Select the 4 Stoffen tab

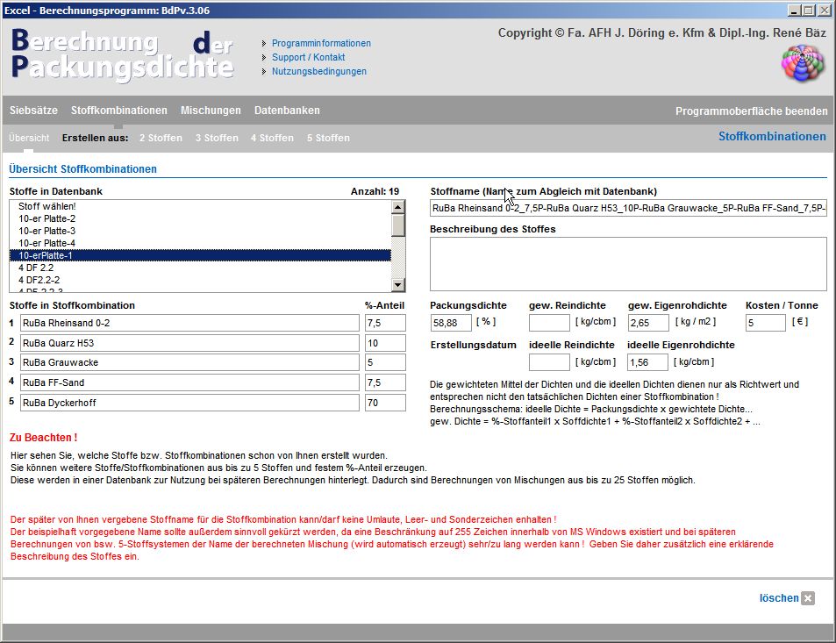pos(272,138)
